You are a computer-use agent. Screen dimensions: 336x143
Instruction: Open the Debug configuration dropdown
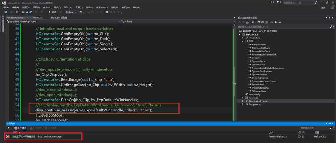click(71, 12)
